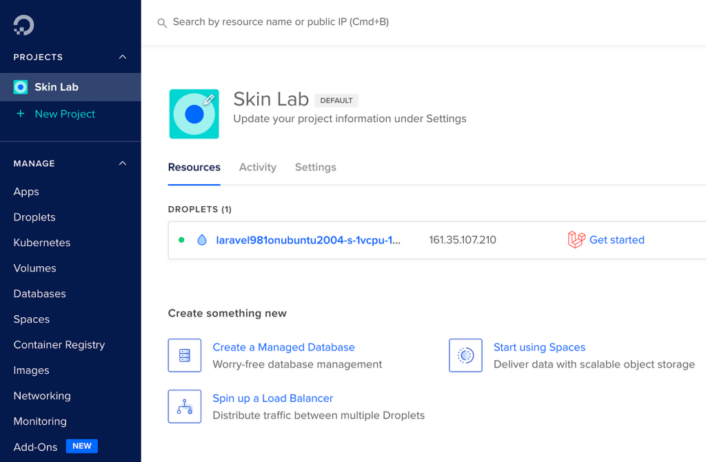Open the Activity tab

[258, 167]
